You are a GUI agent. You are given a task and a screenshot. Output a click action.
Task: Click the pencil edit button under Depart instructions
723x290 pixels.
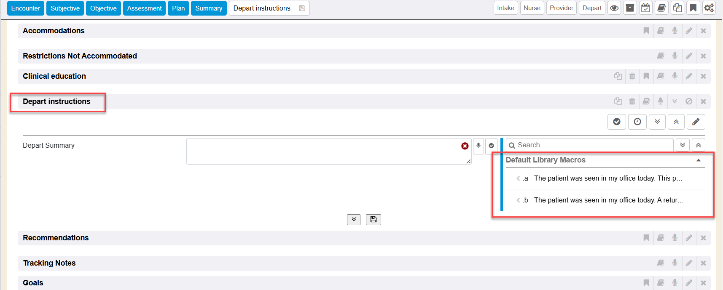coord(696,122)
